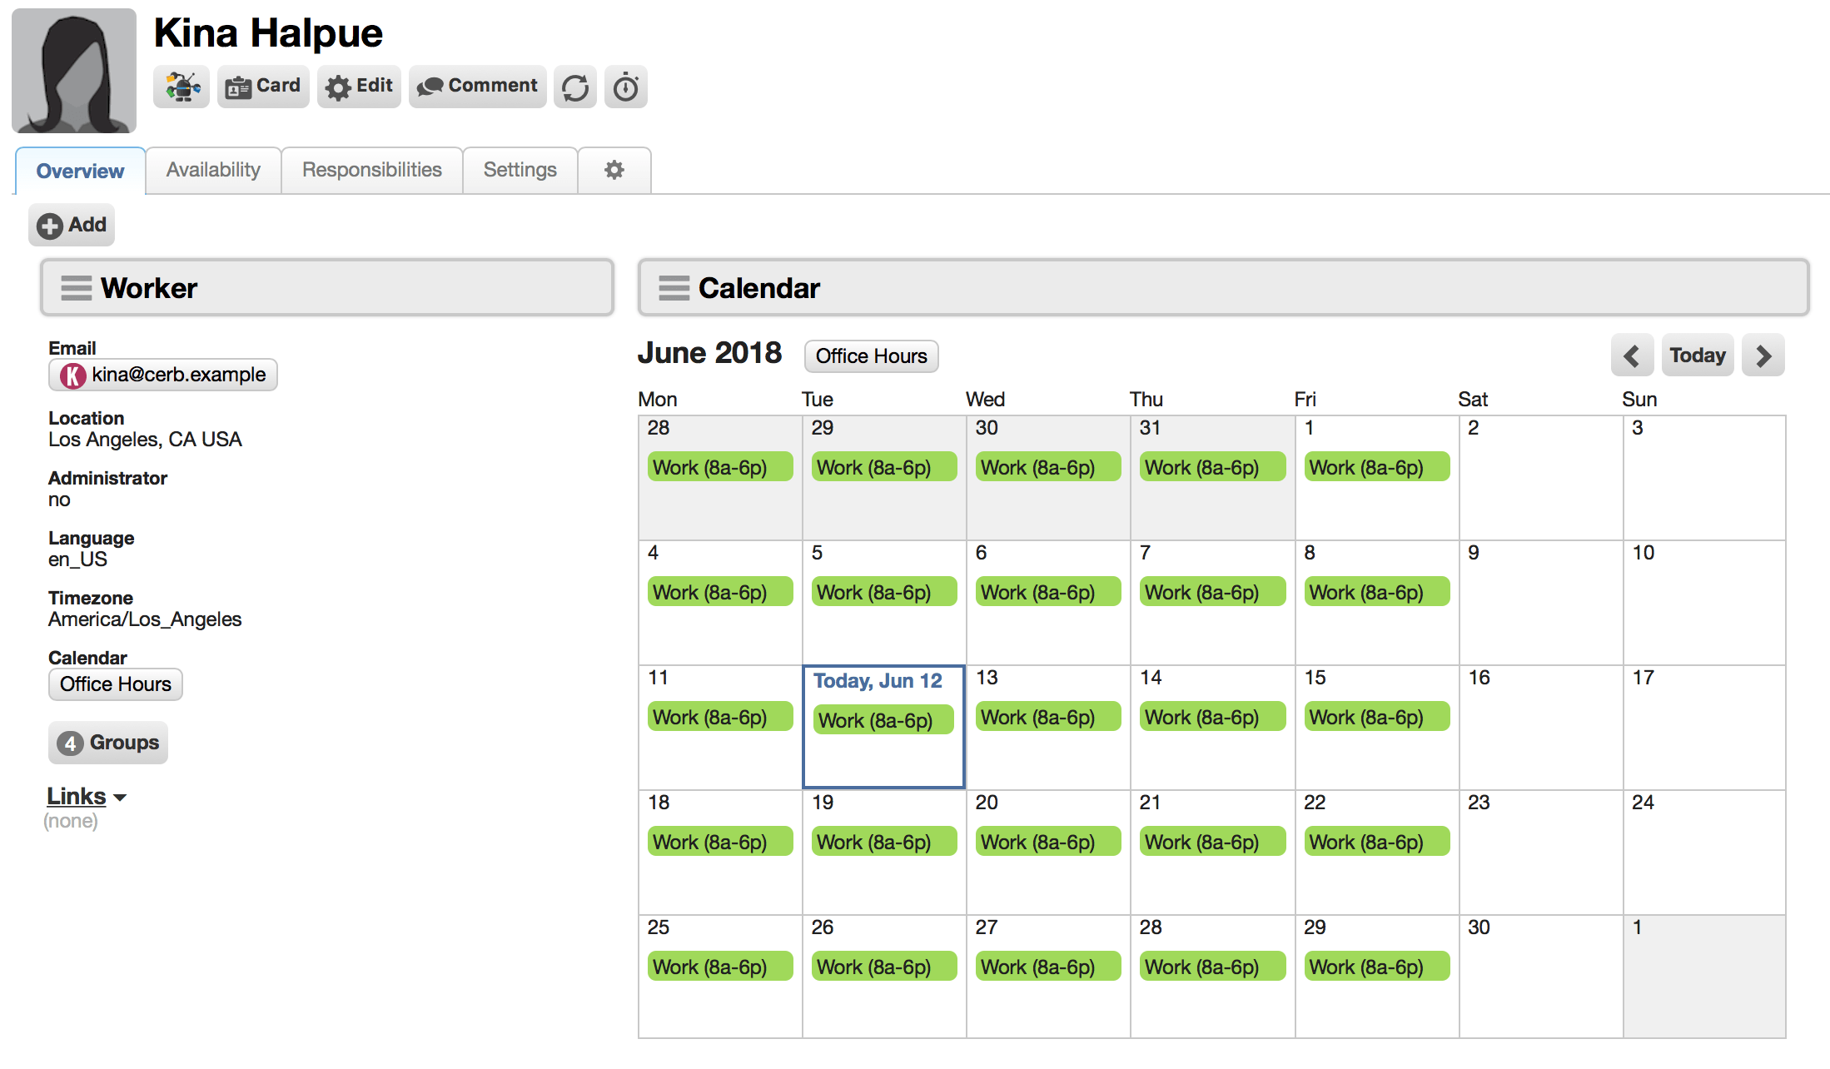Start the time tracking stopwatch icon

click(625, 87)
